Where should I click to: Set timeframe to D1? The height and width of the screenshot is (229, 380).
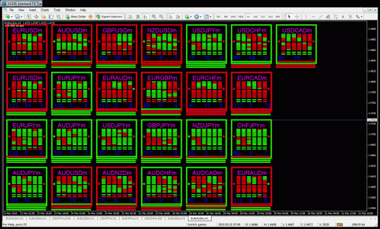click(263, 16)
